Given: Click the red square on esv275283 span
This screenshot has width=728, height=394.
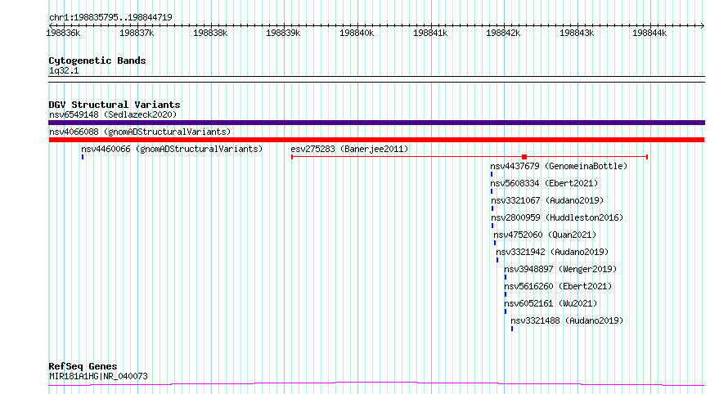Looking at the screenshot, I should (524, 157).
